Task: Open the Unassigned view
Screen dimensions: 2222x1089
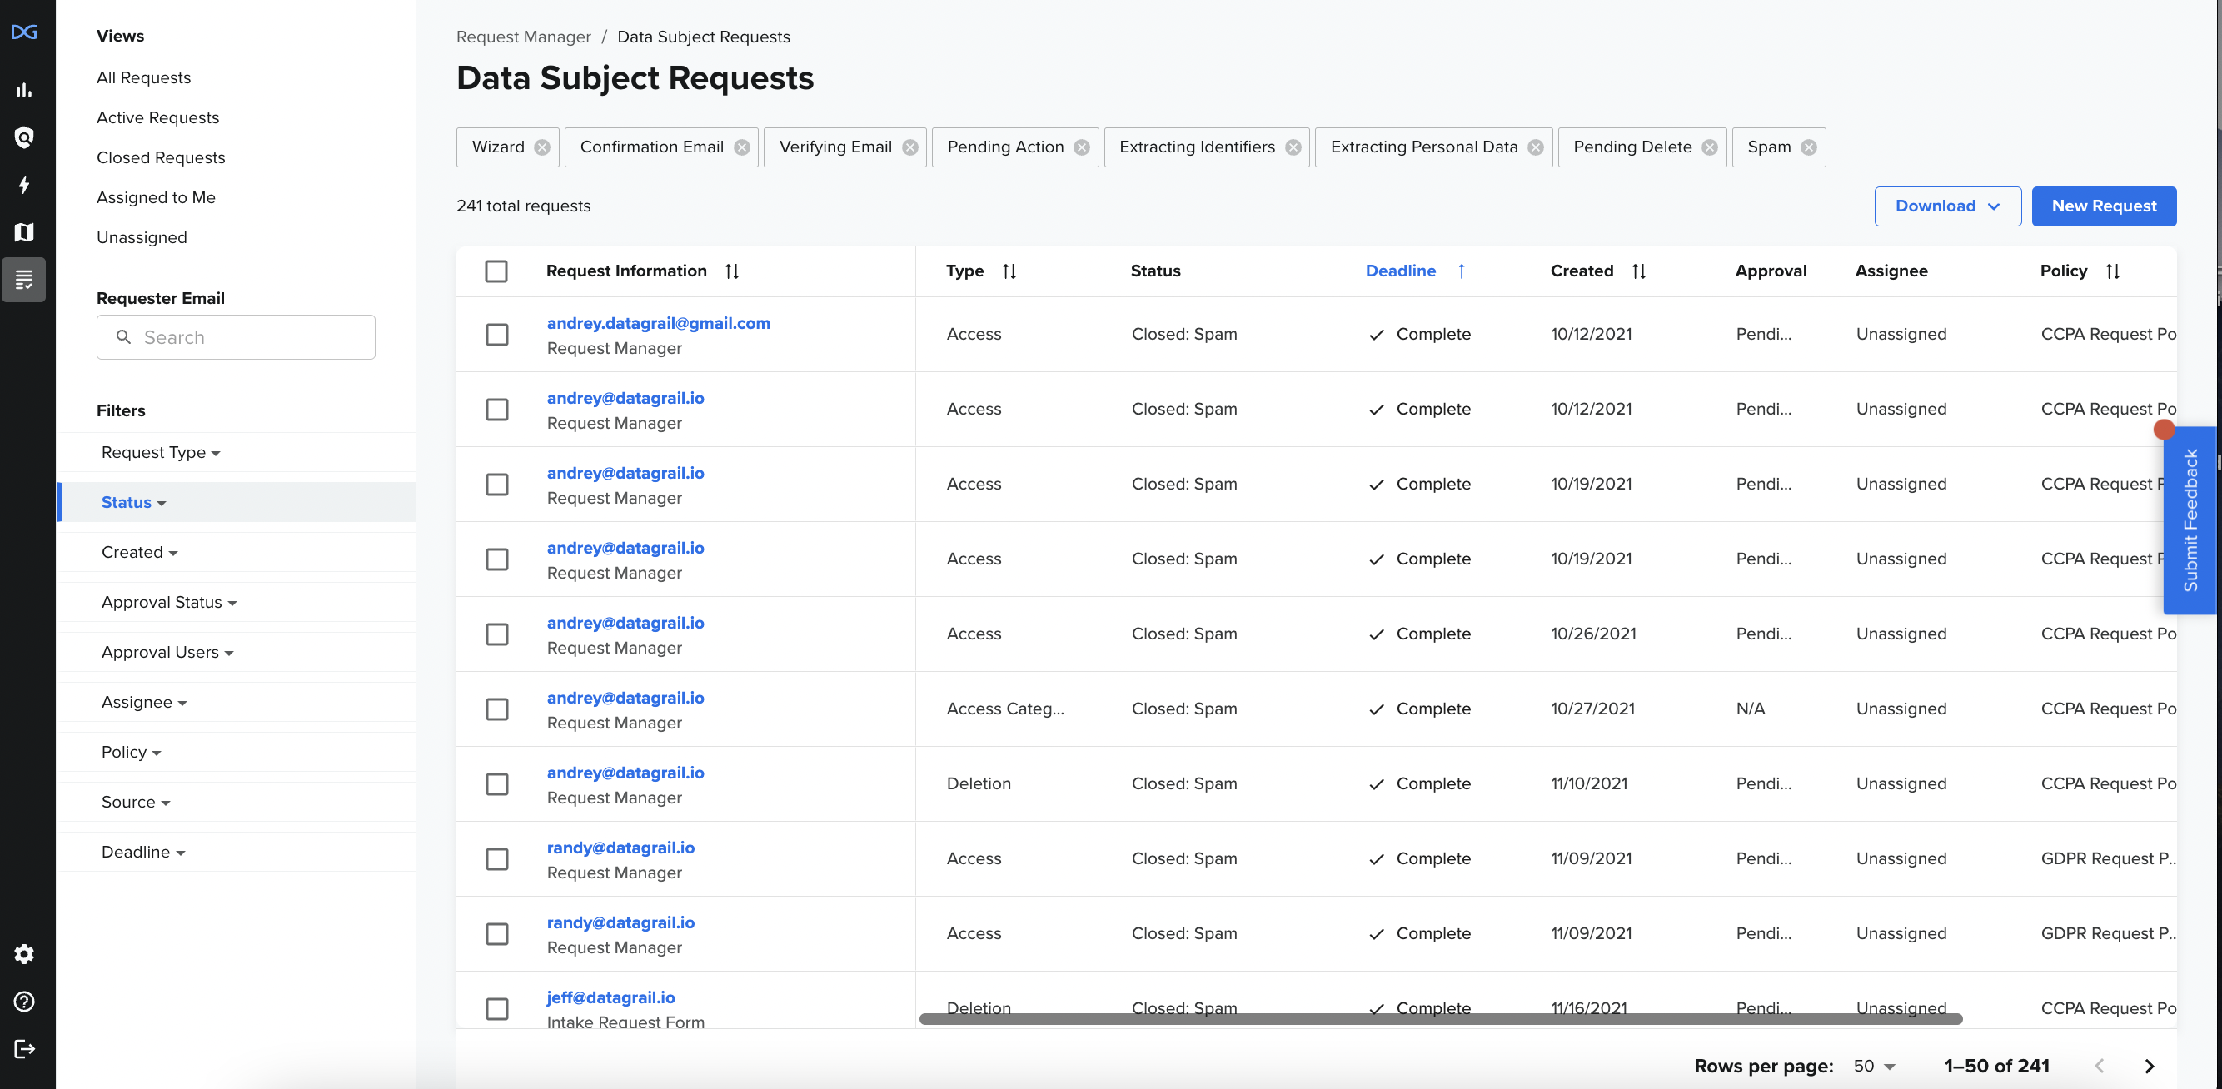Action: 142,238
